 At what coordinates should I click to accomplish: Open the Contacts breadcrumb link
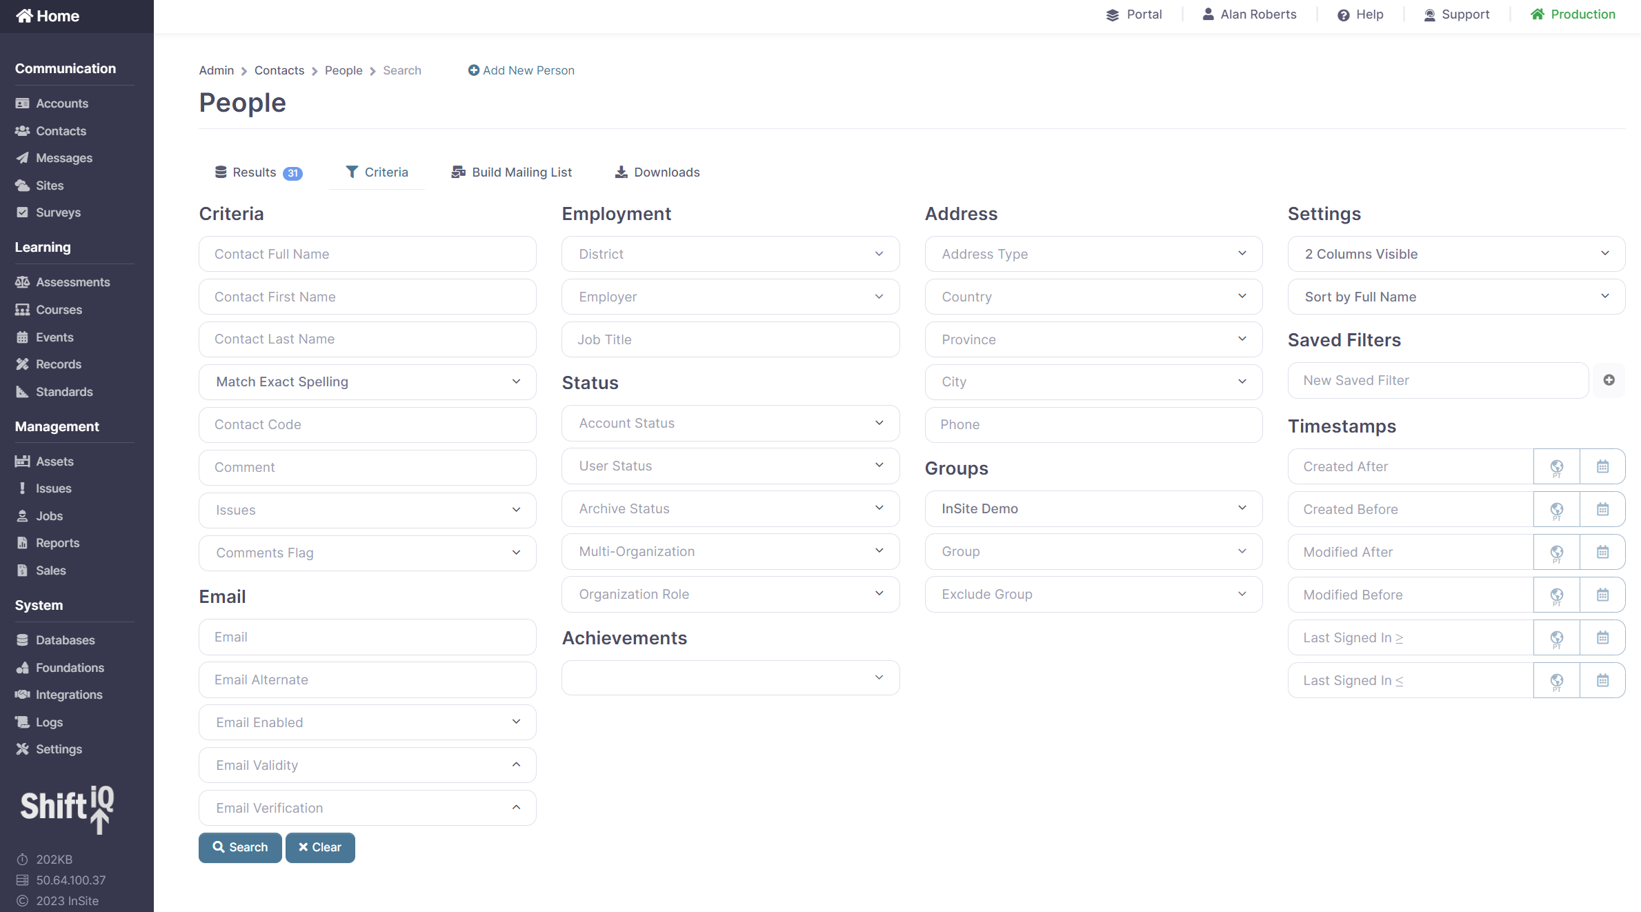coord(279,70)
